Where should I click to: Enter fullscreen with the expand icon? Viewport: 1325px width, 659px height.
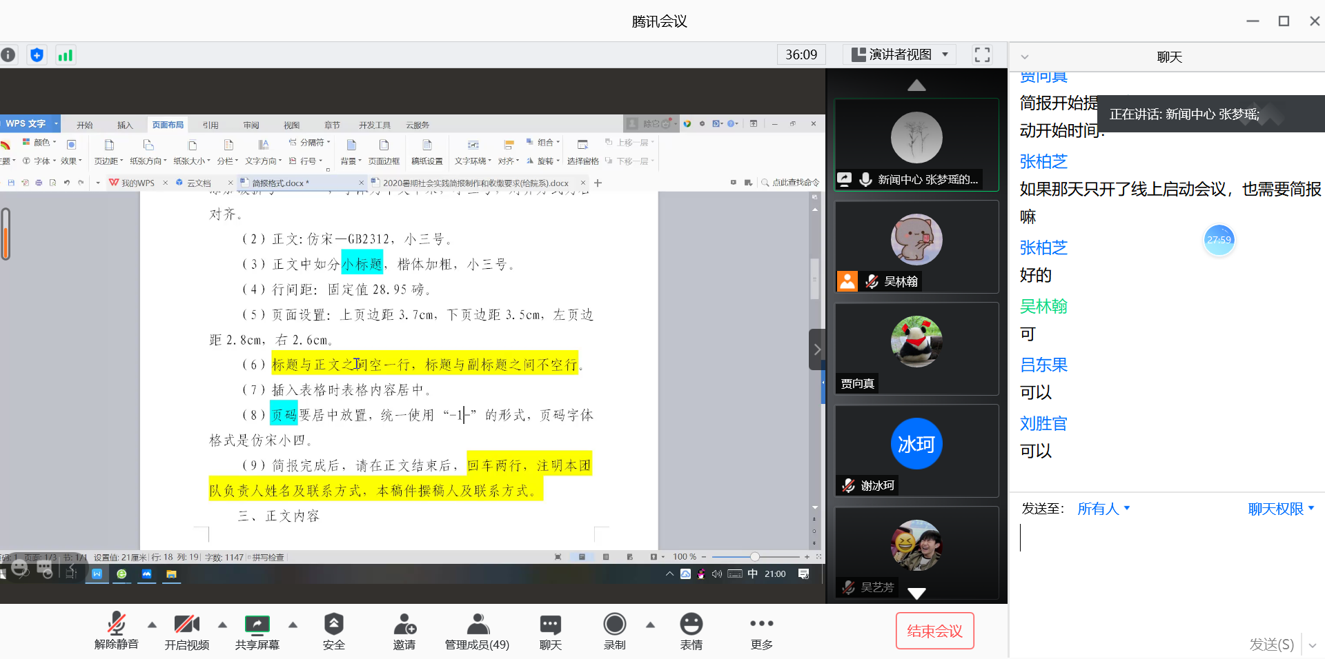[x=981, y=55]
